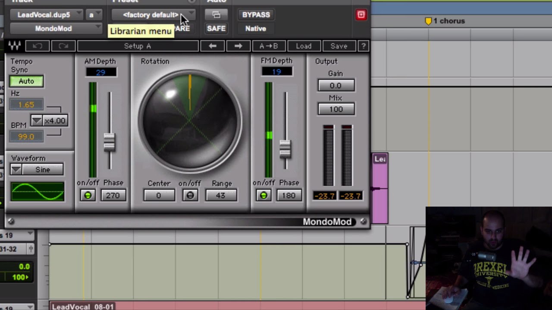The height and width of the screenshot is (310, 552).
Task: Click Rotation Range value 43
Action: (x=221, y=195)
